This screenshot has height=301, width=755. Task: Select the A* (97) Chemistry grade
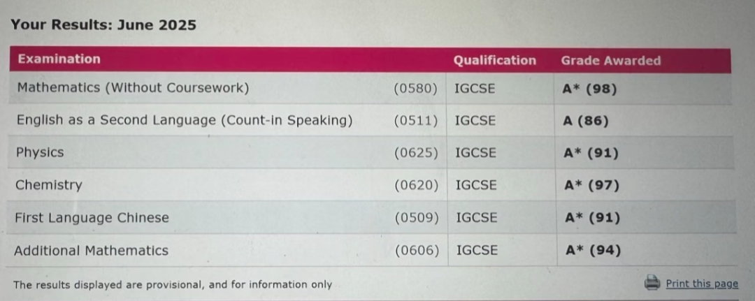click(x=591, y=186)
